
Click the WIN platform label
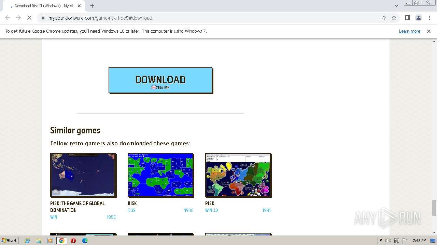[x=54, y=217]
